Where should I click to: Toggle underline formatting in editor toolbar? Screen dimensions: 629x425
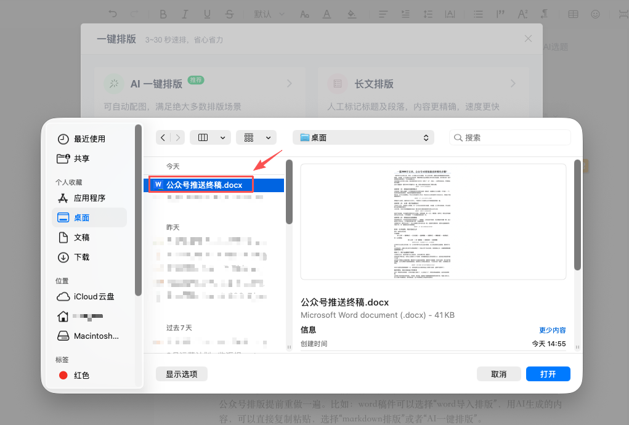click(x=207, y=14)
